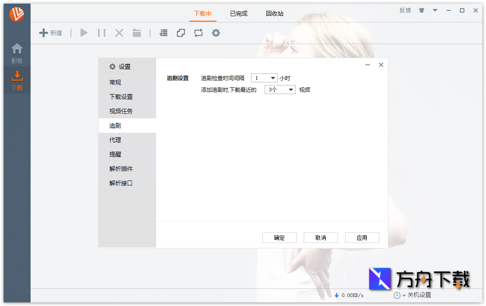Viewport: 486px width, 306px height.
Task: Expand the 关机设置 shutdown options dropdown
Action: pyautogui.click(x=404, y=295)
